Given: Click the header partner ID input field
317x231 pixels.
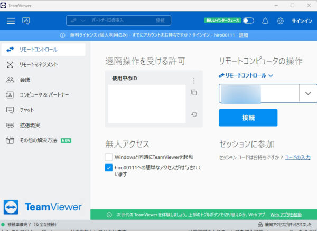Looking at the screenshot, I should pyautogui.click(x=118, y=21).
